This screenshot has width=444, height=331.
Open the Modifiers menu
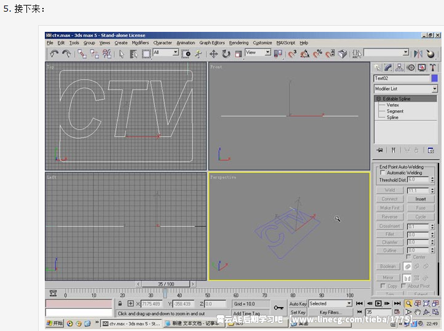coord(140,43)
